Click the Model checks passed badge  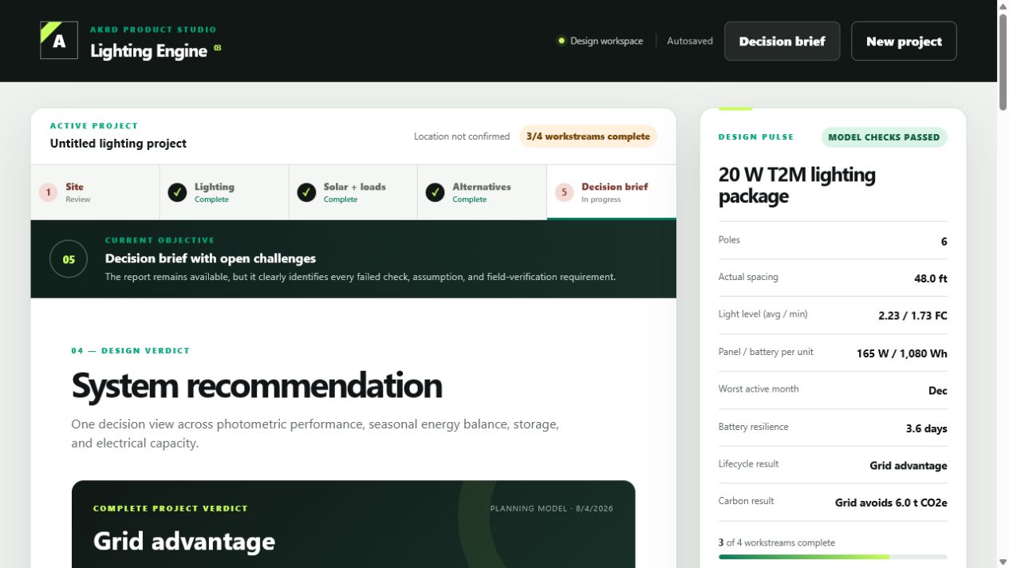pyautogui.click(x=884, y=137)
